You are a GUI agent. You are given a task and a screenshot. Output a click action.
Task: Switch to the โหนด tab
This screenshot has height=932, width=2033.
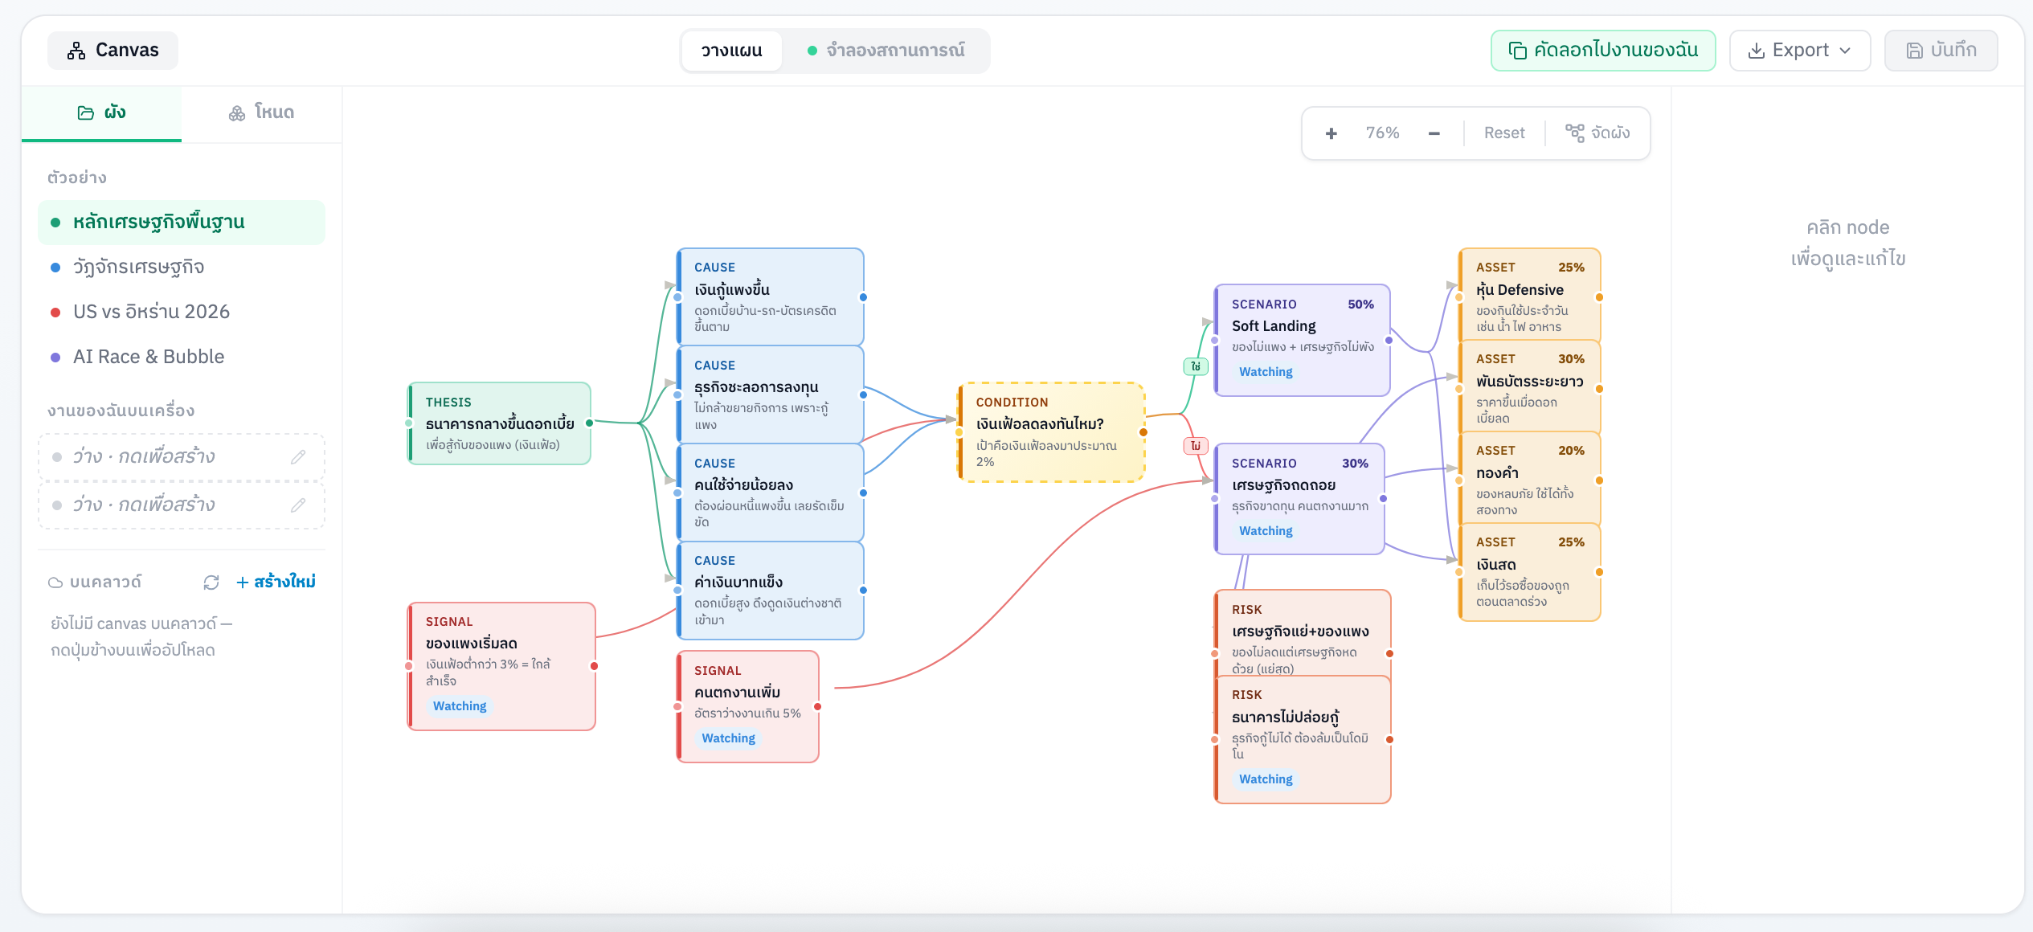click(260, 112)
